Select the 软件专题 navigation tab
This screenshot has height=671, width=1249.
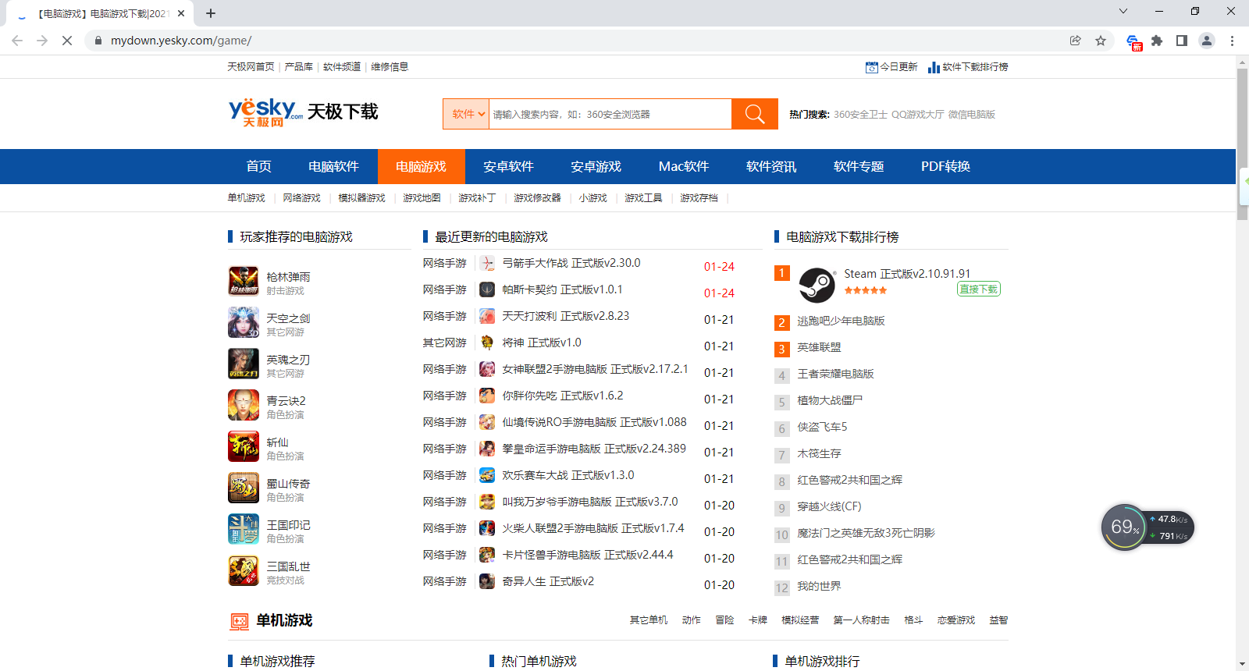tap(859, 166)
